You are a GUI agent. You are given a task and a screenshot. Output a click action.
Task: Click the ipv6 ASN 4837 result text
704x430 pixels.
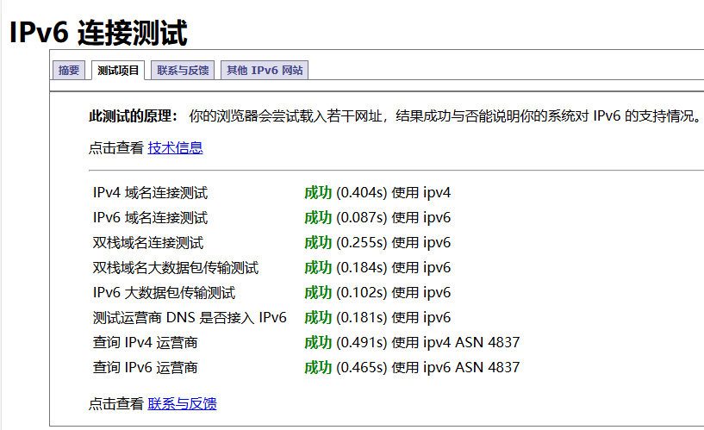471,368
